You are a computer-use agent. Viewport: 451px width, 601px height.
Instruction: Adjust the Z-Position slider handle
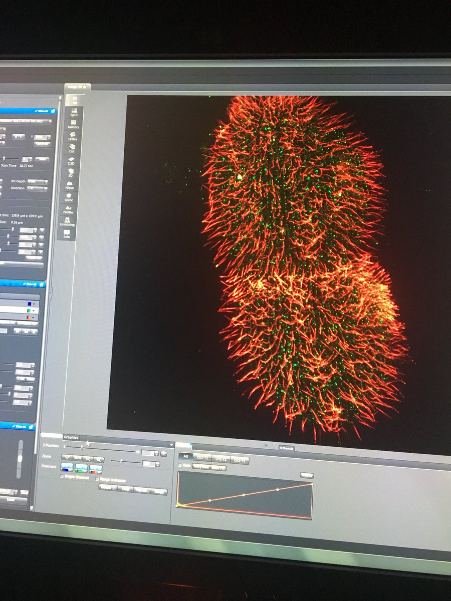click(x=82, y=447)
